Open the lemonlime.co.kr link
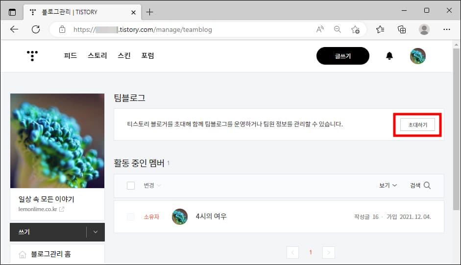Screen dimensions: 461x265 (x=38, y=209)
